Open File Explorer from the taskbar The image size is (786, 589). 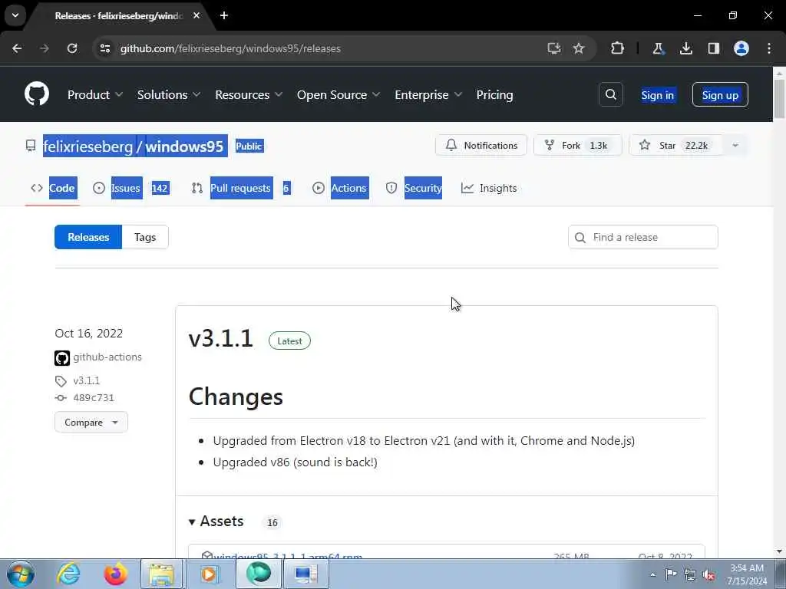pos(161,574)
